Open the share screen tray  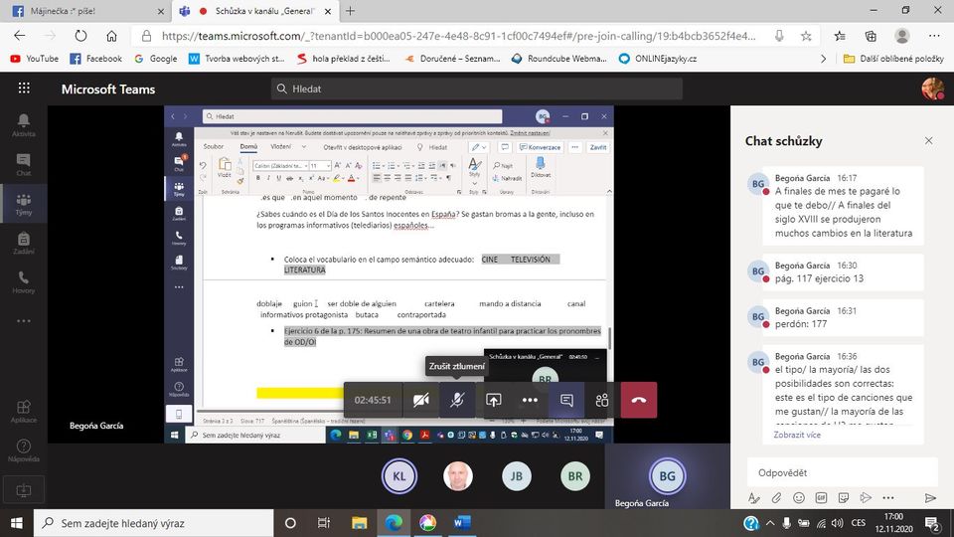(494, 400)
